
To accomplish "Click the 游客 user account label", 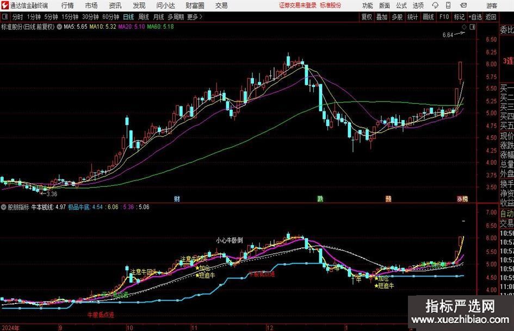I will [491, 5].
